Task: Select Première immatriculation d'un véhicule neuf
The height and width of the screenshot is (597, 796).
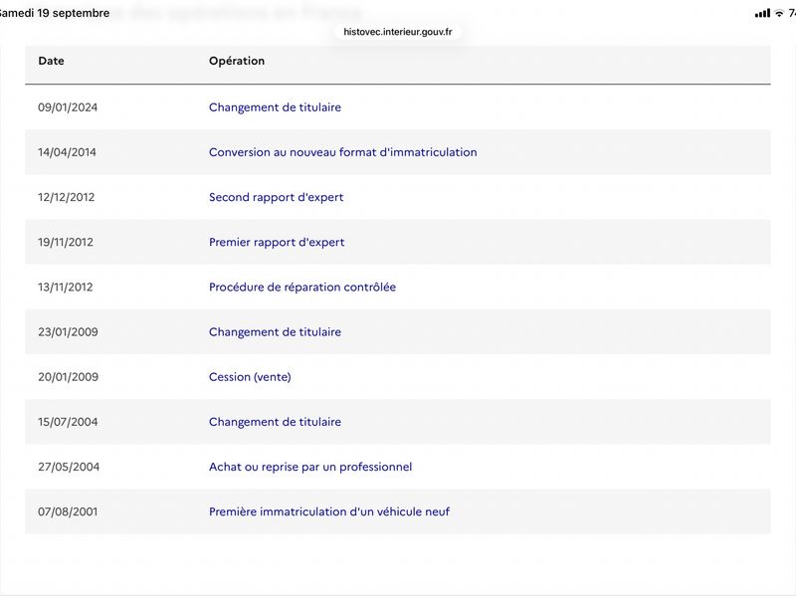Action: click(x=329, y=511)
